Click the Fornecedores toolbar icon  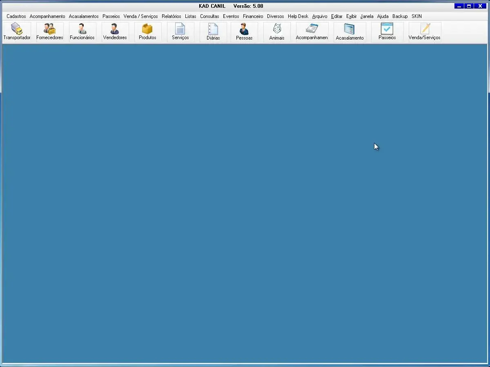[x=49, y=31]
